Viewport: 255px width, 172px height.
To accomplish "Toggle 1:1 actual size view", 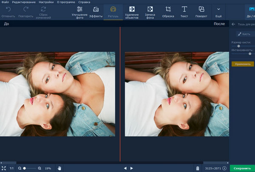I will [x=11, y=168].
